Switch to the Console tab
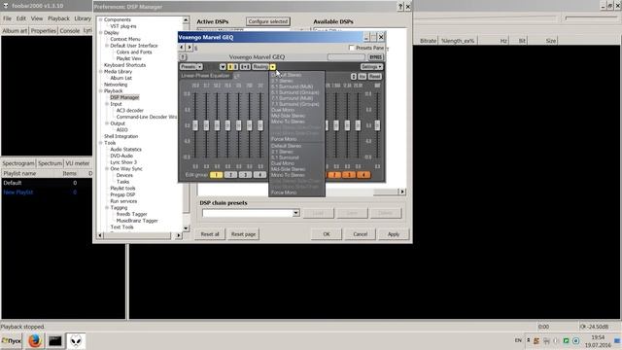The width and height of the screenshot is (622, 350). [69, 30]
